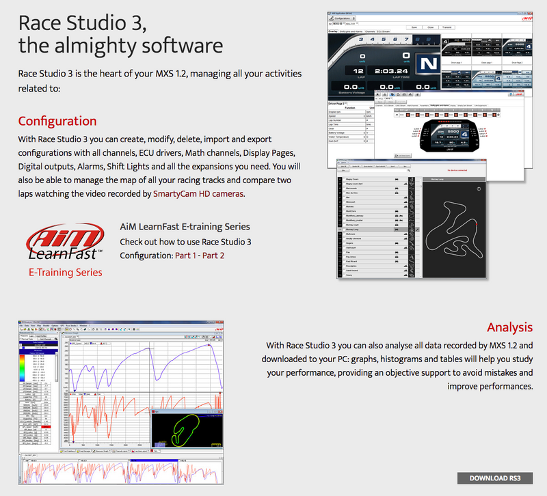
Task: Click the search magnifier in track manager
Action: pos(408,171)
